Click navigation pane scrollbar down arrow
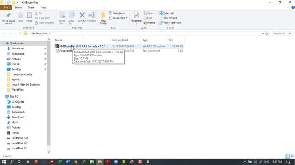295x165 pixels. pyautogui.click(x=49, y=152)
